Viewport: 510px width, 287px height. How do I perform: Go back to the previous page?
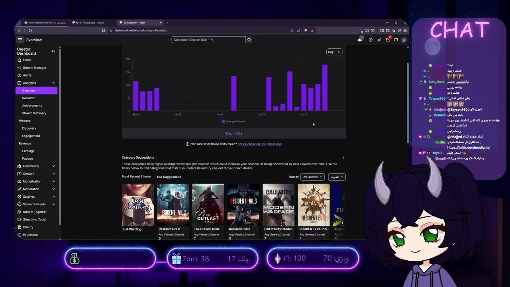[19, 30]
